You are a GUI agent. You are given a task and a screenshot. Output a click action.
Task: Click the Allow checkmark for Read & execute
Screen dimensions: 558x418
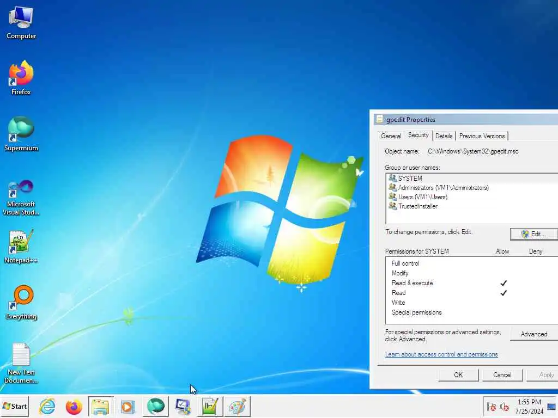pos(503,283)
